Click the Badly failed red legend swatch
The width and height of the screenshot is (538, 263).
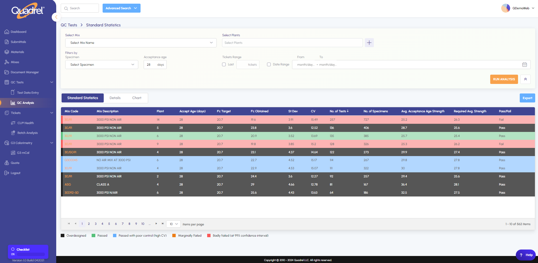pos(209,235)
